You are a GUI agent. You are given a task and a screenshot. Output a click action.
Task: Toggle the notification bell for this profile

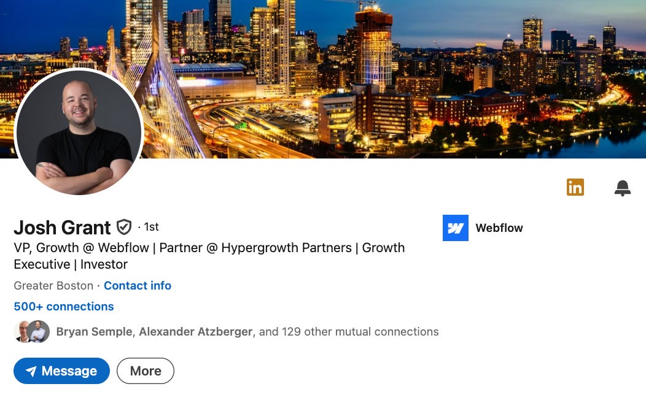point(623,188)
